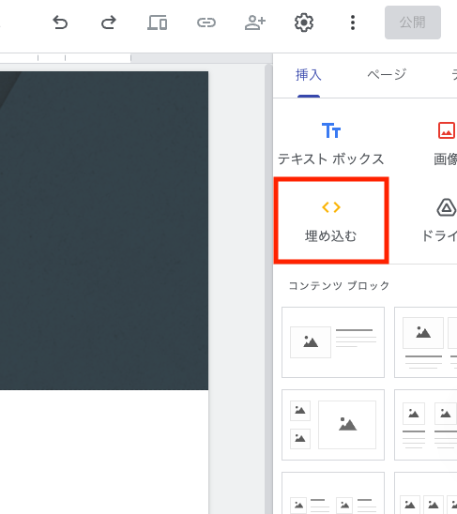Click the canvas vertical scrollbar
457x514 pixels.
click(x=268, y=289)
